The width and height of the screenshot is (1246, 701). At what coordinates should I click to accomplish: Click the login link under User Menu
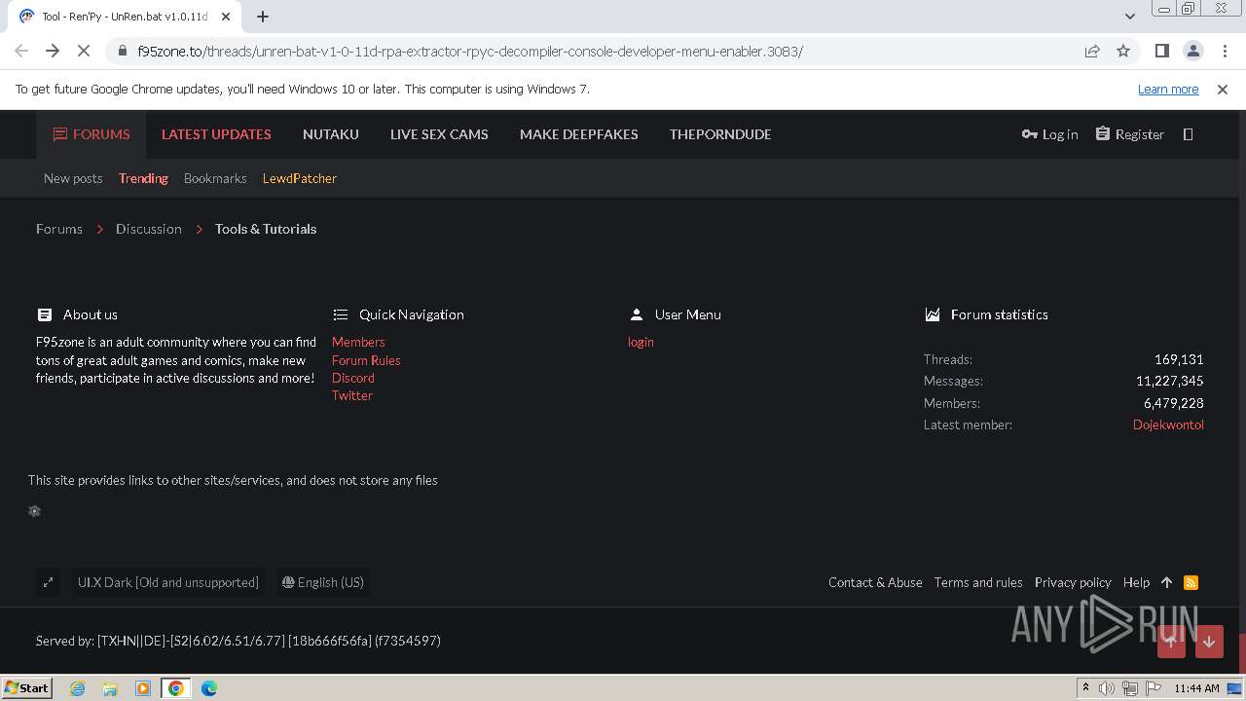coord(641,342)
